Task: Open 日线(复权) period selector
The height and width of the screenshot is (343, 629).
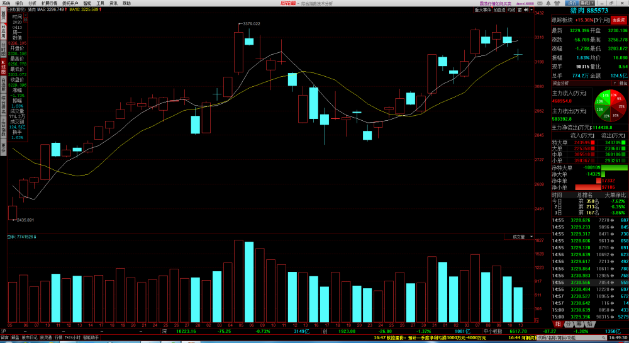Action: click(x=16, y=9)
